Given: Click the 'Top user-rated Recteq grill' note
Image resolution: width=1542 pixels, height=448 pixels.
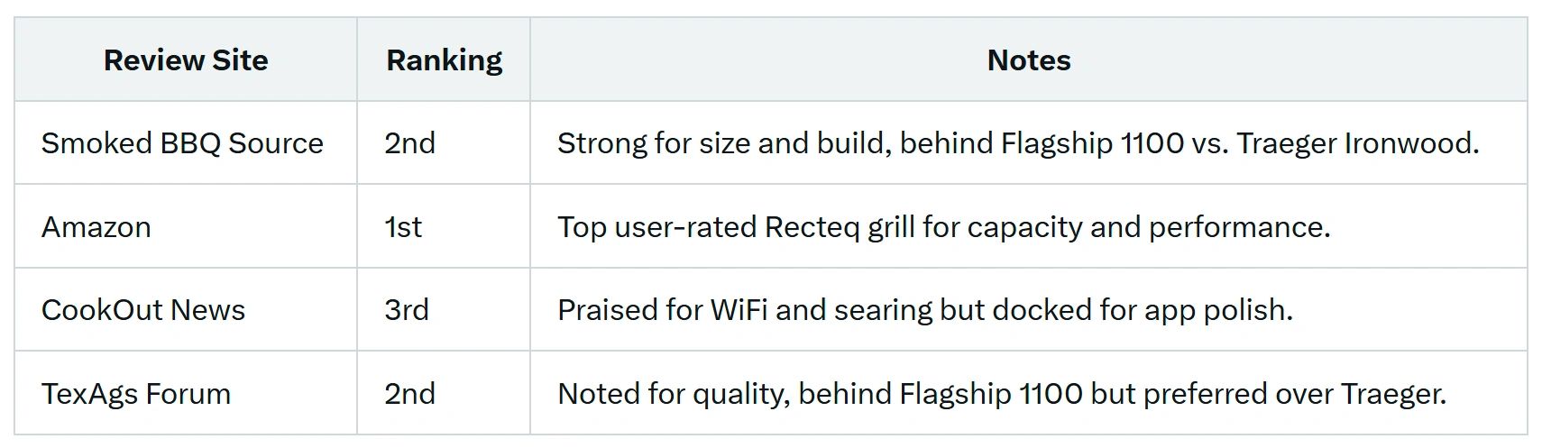Looking at the screenshot, I should (x=943, y=227).
